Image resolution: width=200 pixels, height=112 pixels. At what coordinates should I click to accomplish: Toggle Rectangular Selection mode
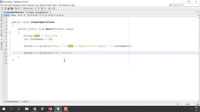38,15
